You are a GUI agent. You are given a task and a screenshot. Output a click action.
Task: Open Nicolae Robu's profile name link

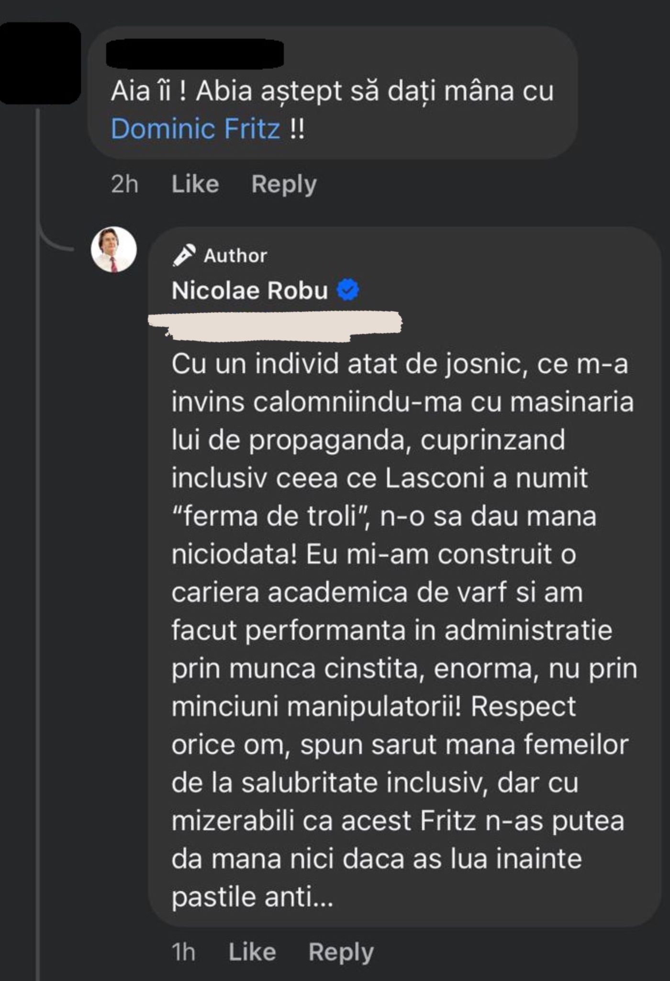(249, 291)
